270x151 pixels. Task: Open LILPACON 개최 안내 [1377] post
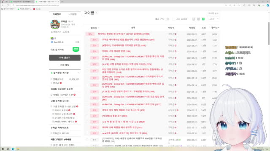click(x=132, y=104)
